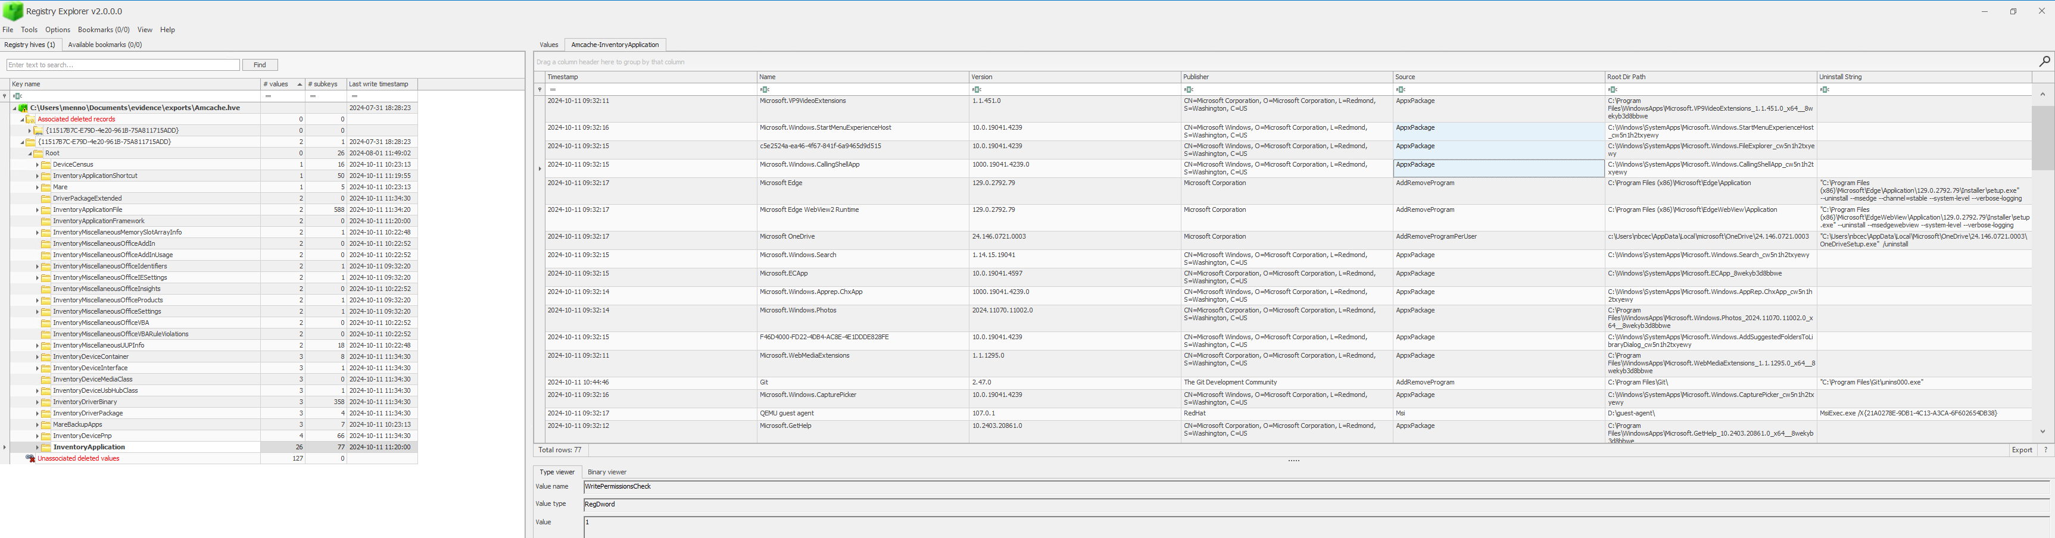This screenshot has width=2055, height=538.
Task: Click the Publisher column filter condition icon
Action: (x=1189, y=89)
